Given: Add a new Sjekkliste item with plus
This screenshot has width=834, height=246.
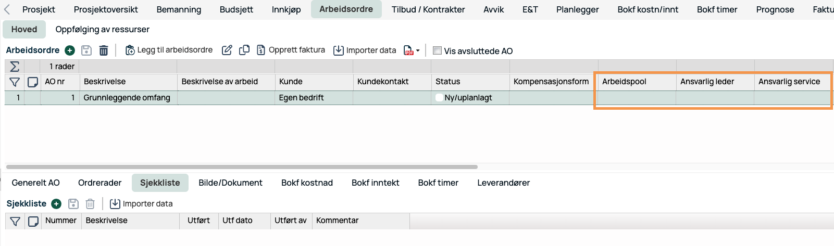Looking at the screenshot, I should [x=56, y=204].
